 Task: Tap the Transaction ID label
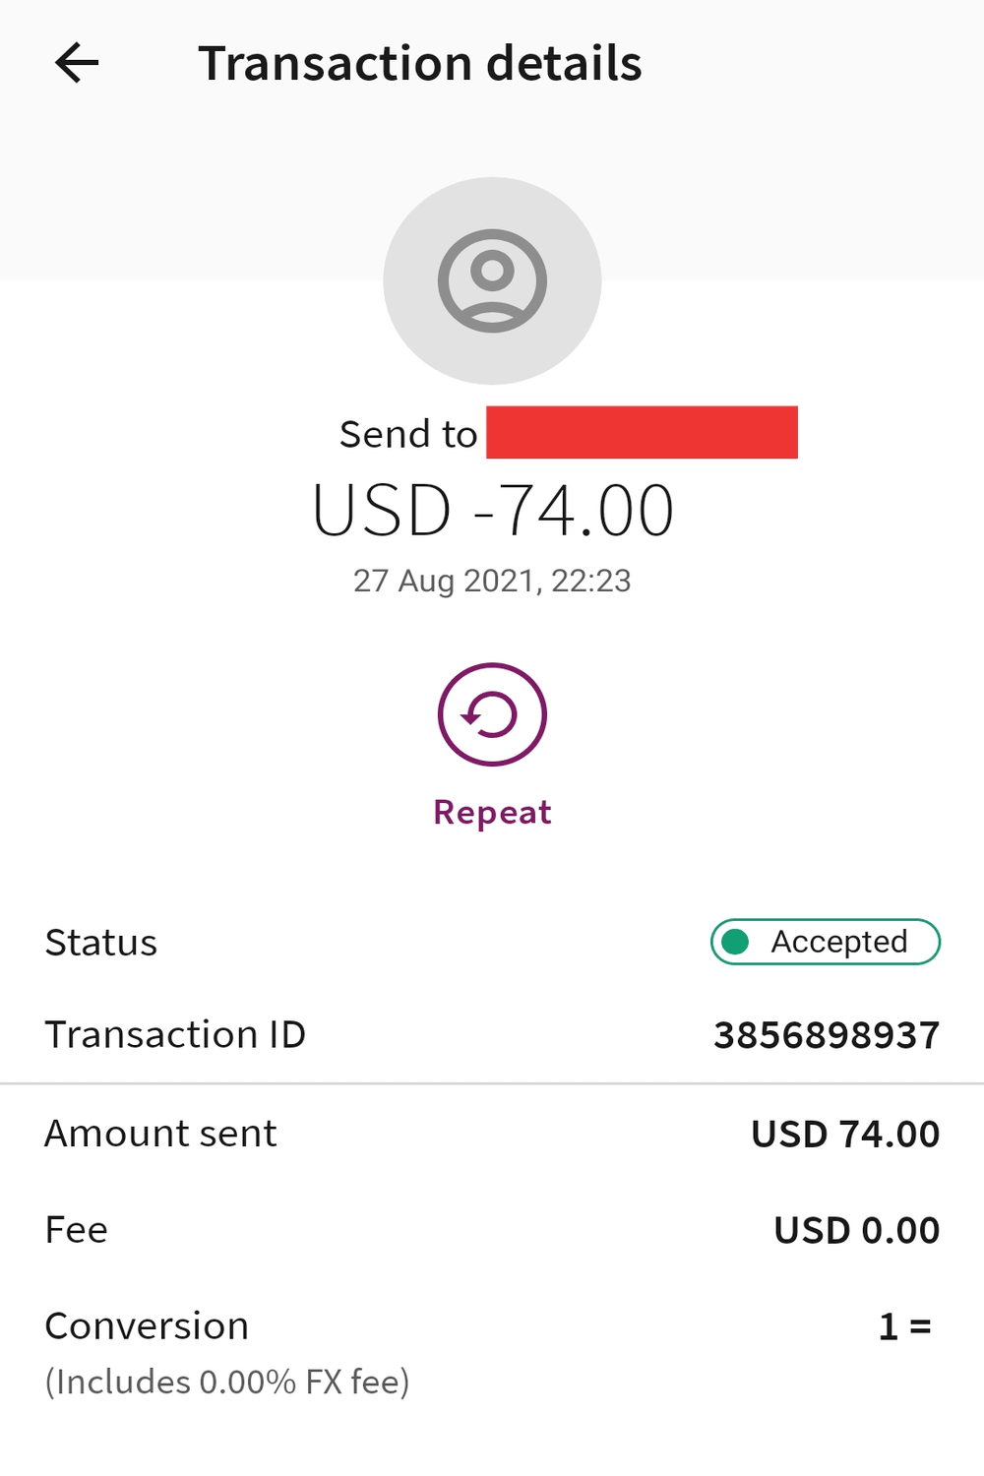175,1035
